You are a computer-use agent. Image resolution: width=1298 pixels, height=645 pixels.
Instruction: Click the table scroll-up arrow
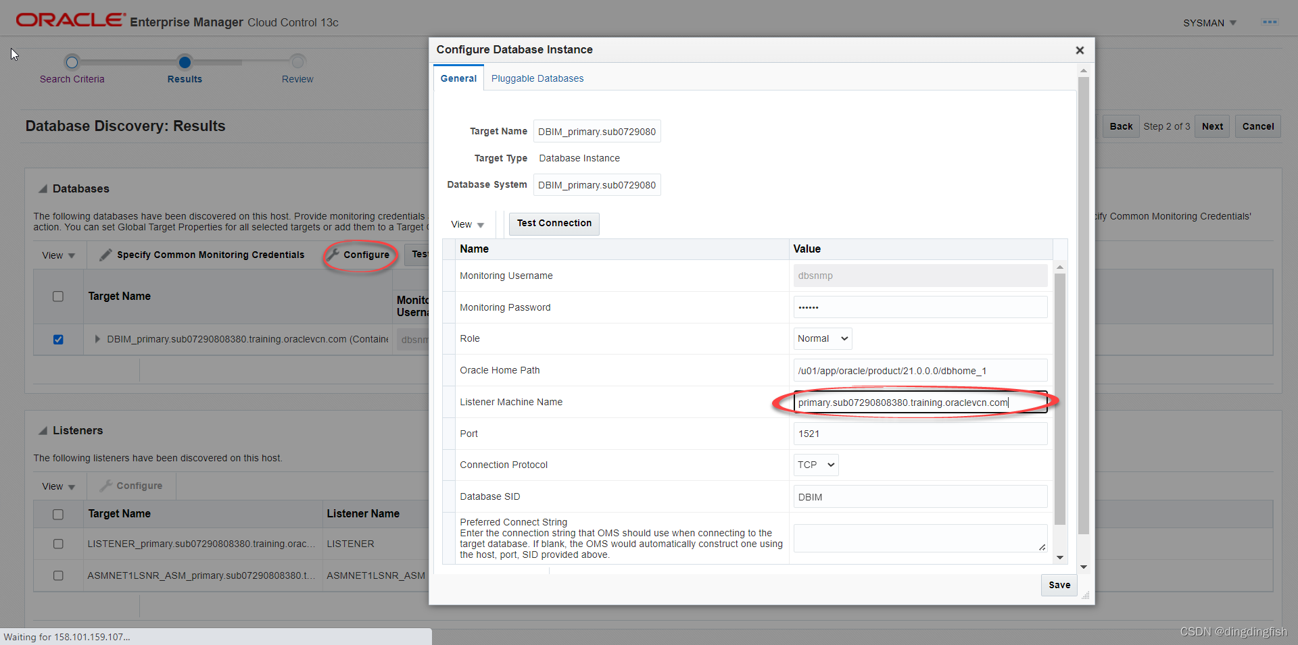(x=1060, y=267)
